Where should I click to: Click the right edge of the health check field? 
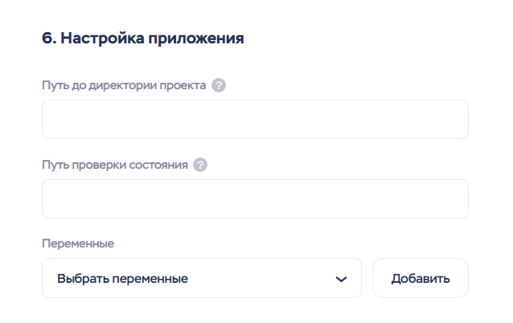point(458,198)
